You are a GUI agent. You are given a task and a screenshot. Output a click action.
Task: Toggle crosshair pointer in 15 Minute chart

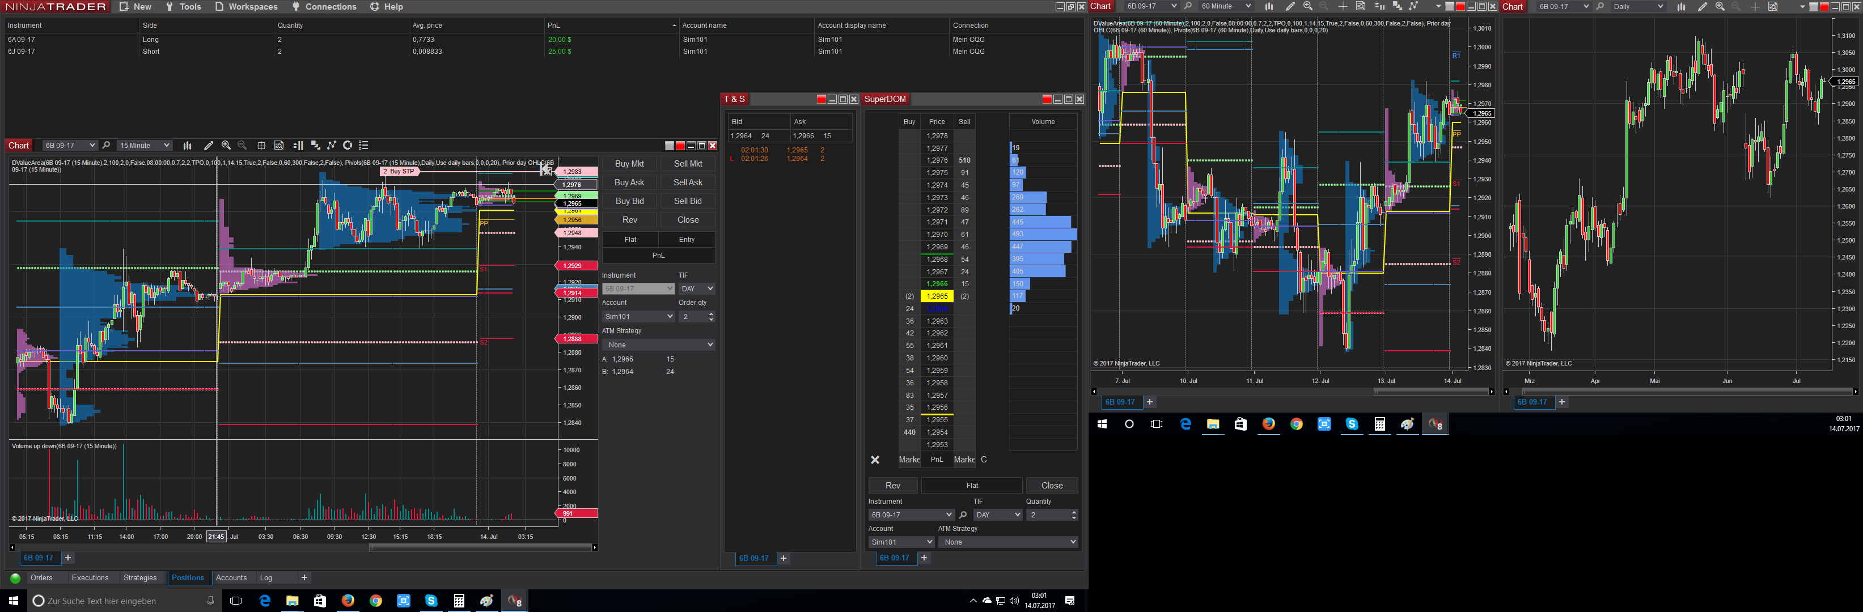[261, 145]
